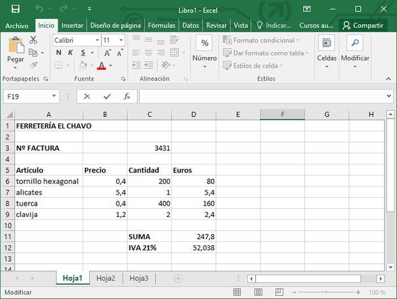
Task: Increase font size with the large A
Action: 107,53
